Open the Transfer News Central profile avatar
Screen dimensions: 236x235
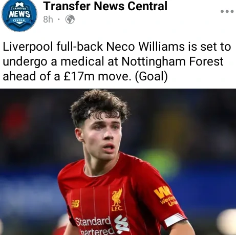click(19, 15)
